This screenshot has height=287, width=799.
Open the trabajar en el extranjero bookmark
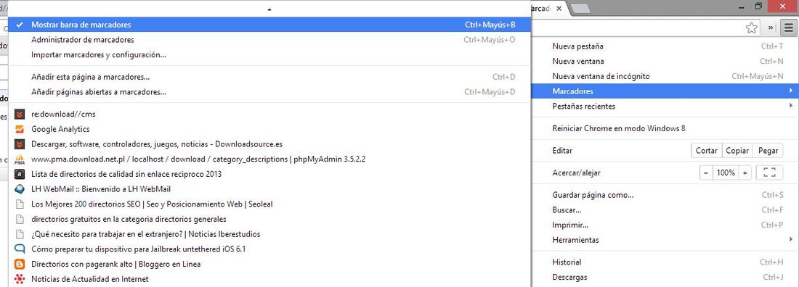pyautogui.click(x=269, y=234)
